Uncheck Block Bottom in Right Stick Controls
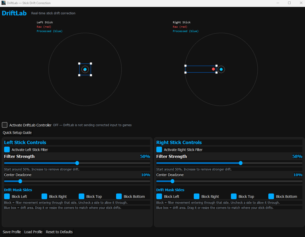This screenshot has width=305, height=237. pos(271,196)
